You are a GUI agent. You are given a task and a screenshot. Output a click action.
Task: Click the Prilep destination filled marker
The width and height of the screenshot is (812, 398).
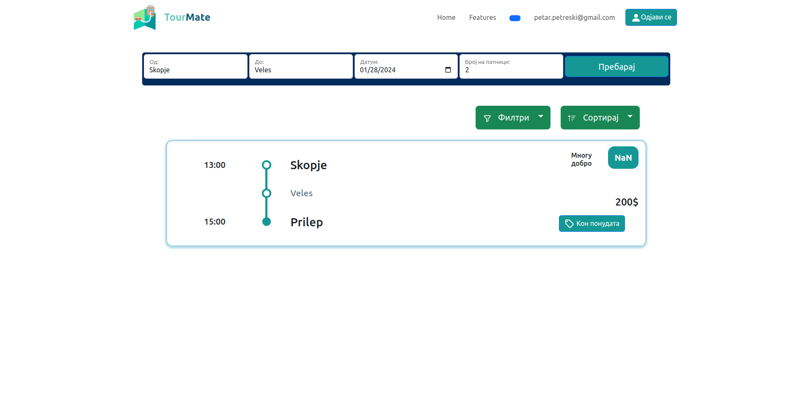(x=266, y=222)
